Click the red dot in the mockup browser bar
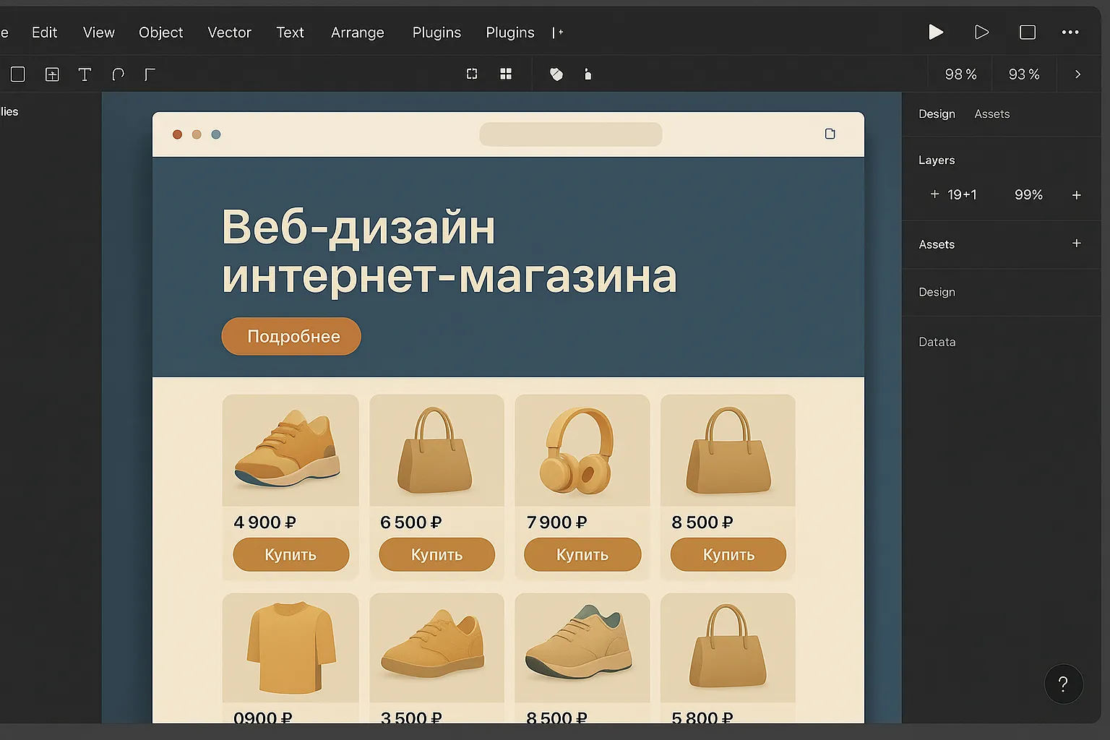The image size is (1110, 740). pos(177,134)
